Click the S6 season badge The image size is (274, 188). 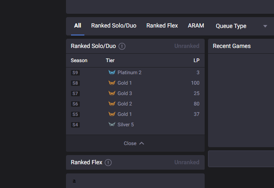75,104
